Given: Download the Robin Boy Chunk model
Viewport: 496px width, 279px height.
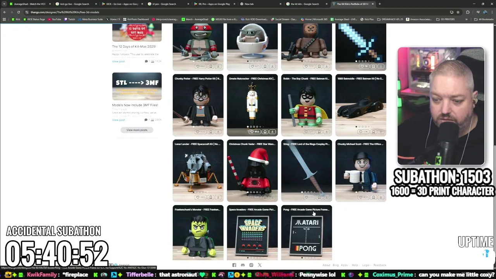Looking at the screenshot, I should [327, 132].
